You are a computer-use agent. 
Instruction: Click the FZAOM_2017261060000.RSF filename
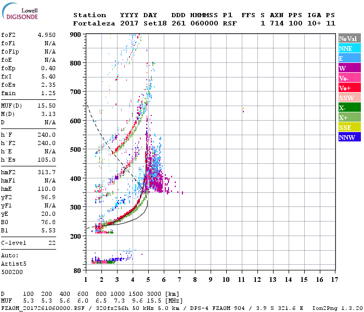click(43, 308)
